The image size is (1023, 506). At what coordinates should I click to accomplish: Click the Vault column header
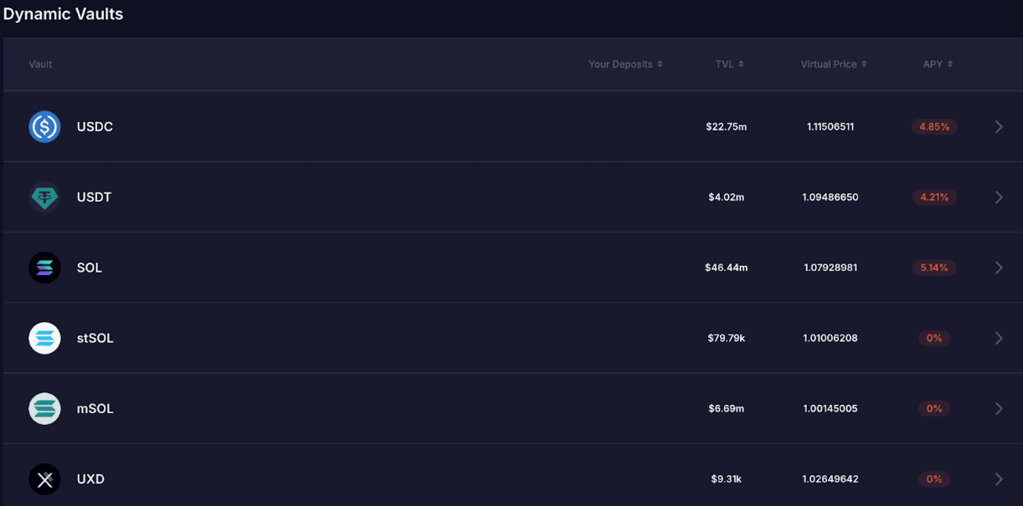click(x=40, y=64)
